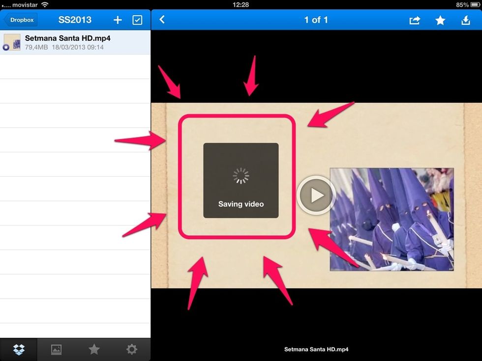Go back using the left chevron arrow
The height and width of the screenshot is (361, 482).
click(x=162, y=20)
